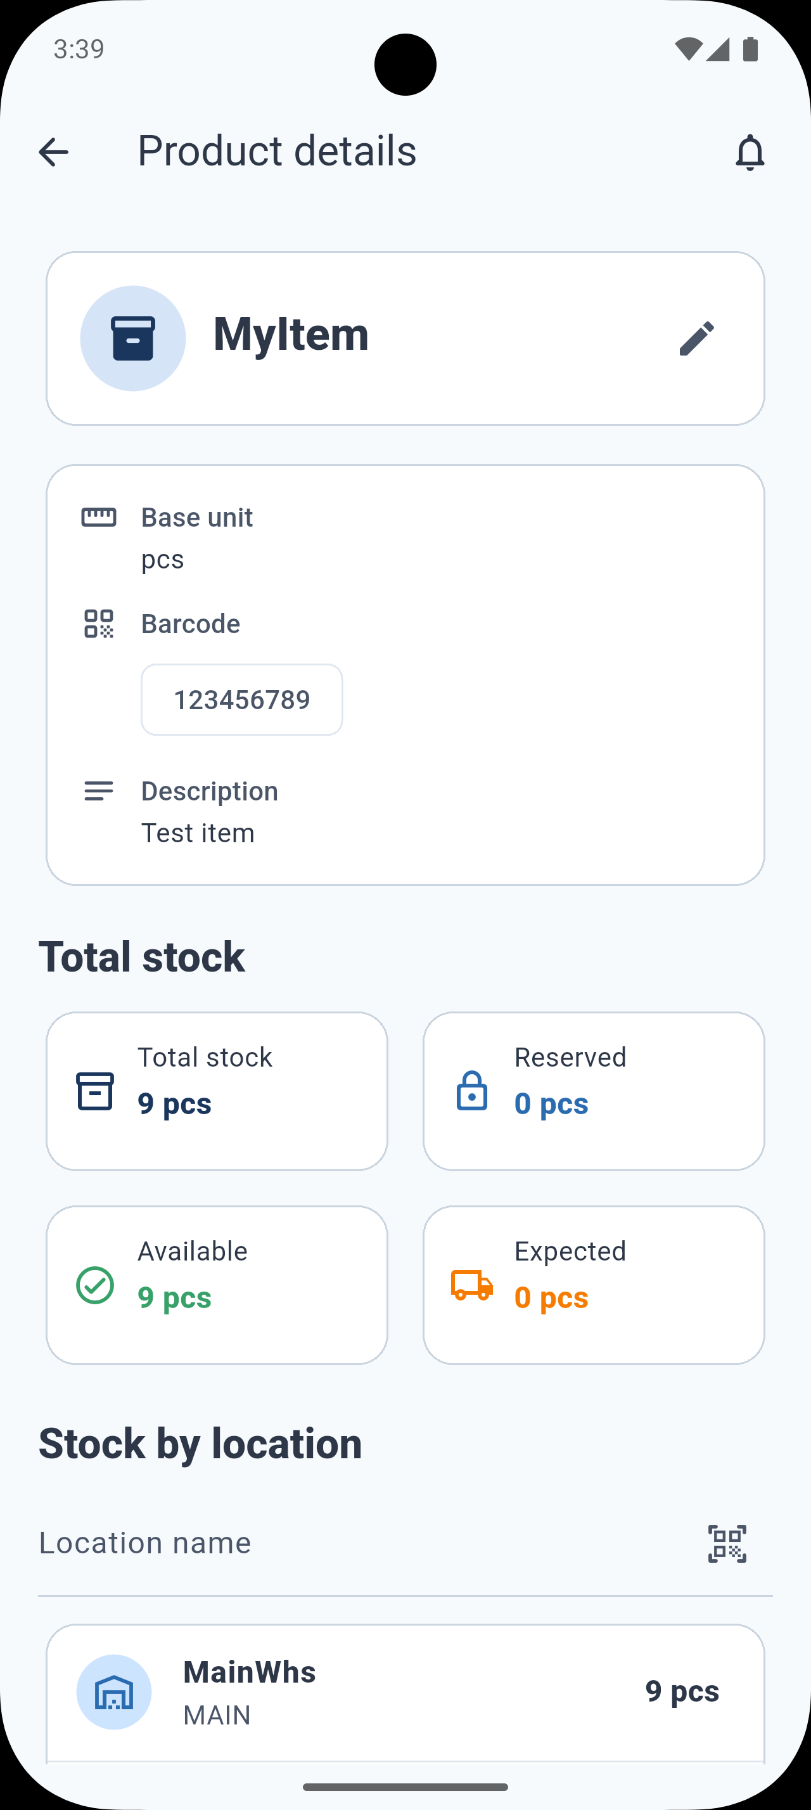Tap the Base unit ruler icon

(99, 517)
